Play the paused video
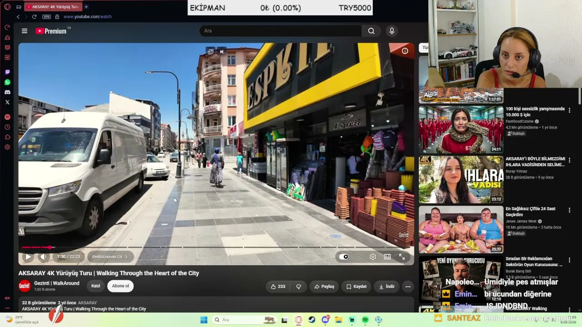This screenshot has height=327, width=582. [x=28, y=257]
